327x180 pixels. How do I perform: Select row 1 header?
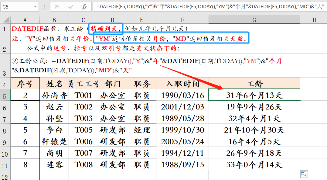pyautogui.click(x=5, y=28)
